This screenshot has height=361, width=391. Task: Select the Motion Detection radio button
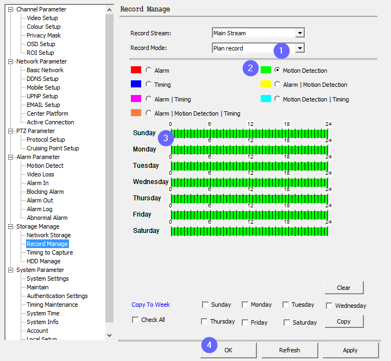(x=277, y=70)
